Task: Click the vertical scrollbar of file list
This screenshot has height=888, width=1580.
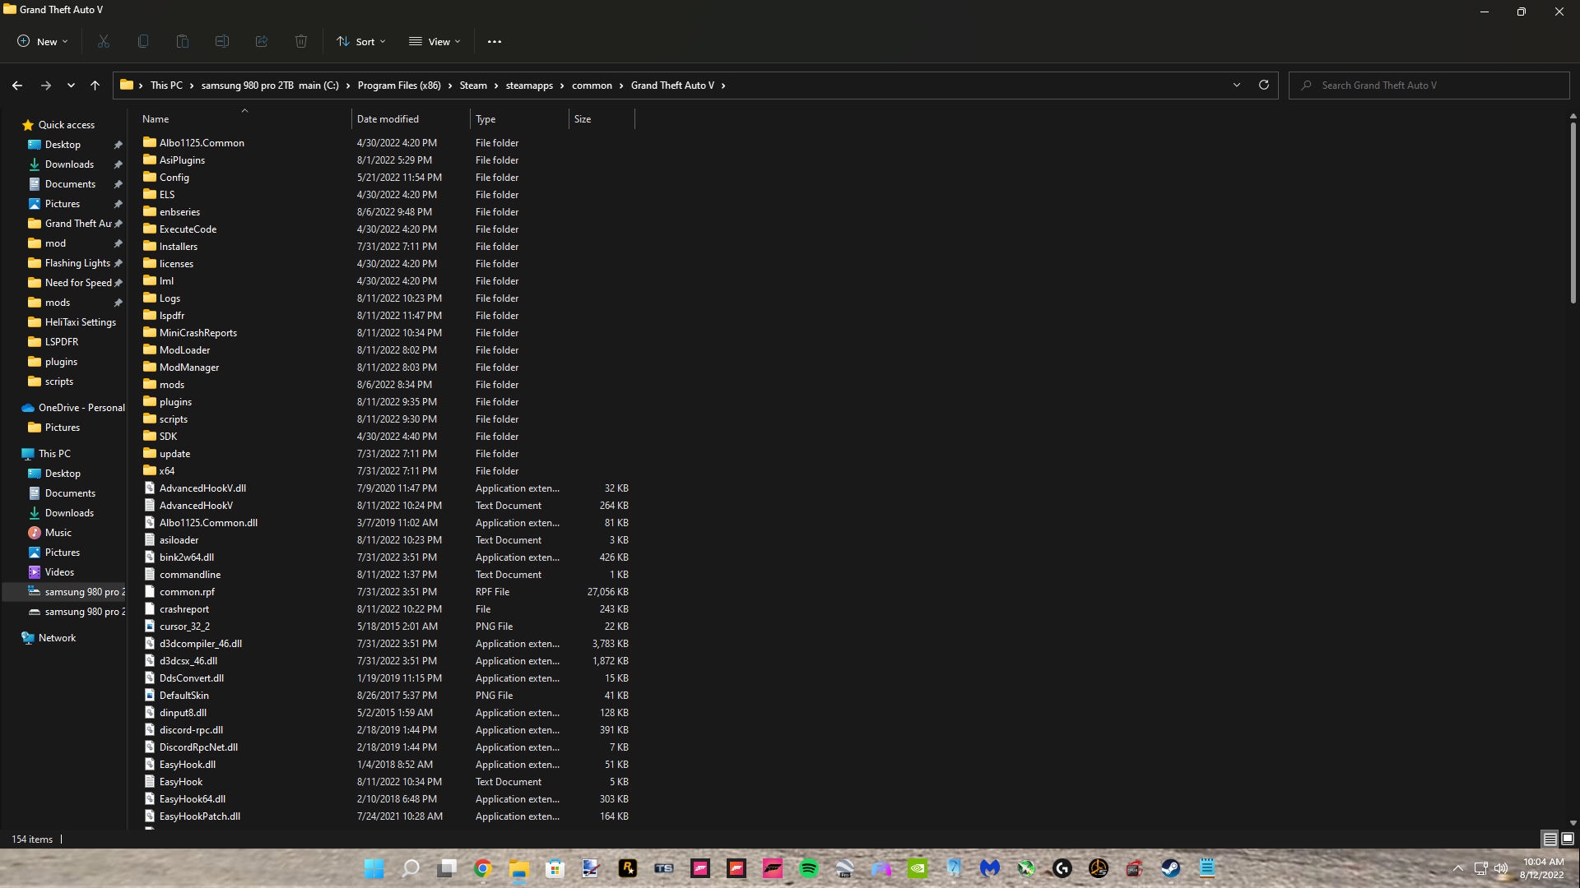Action: (x=1573, y=214)
